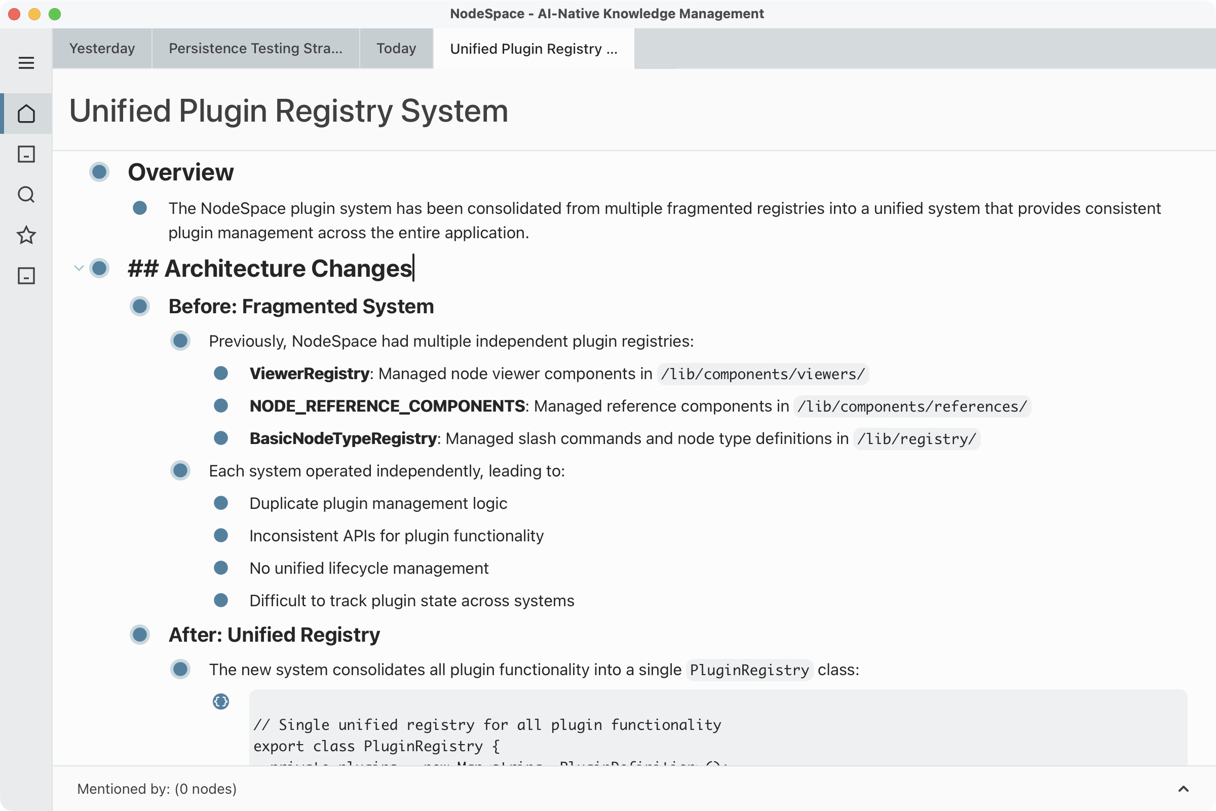Screen dimensions: 1216x811
Task: Click the bullet beside After: Unified Registry
Action: (140, 635)
